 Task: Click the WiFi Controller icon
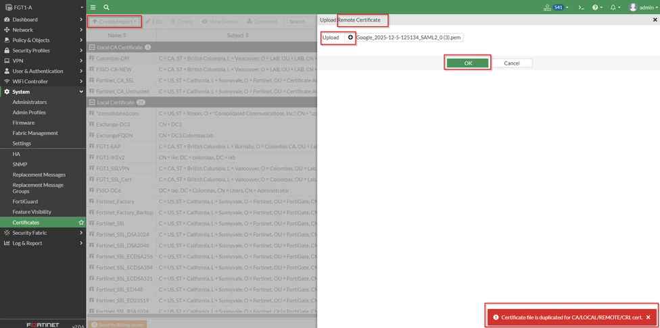point(7,81)
